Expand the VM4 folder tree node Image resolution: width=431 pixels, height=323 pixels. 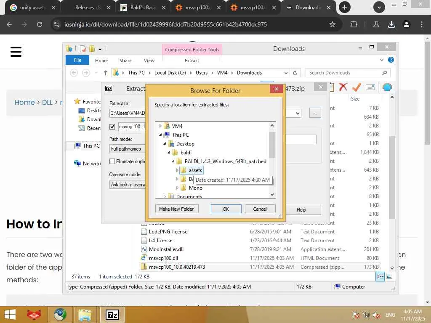click(x=160, y=126)
